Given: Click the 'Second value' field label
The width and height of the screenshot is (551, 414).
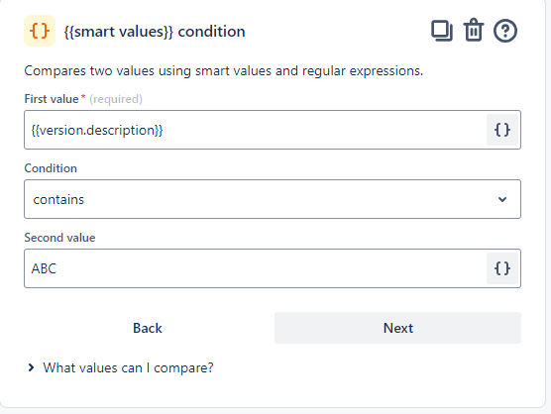Looking at the screenshot, I should [x=59, y=238].
